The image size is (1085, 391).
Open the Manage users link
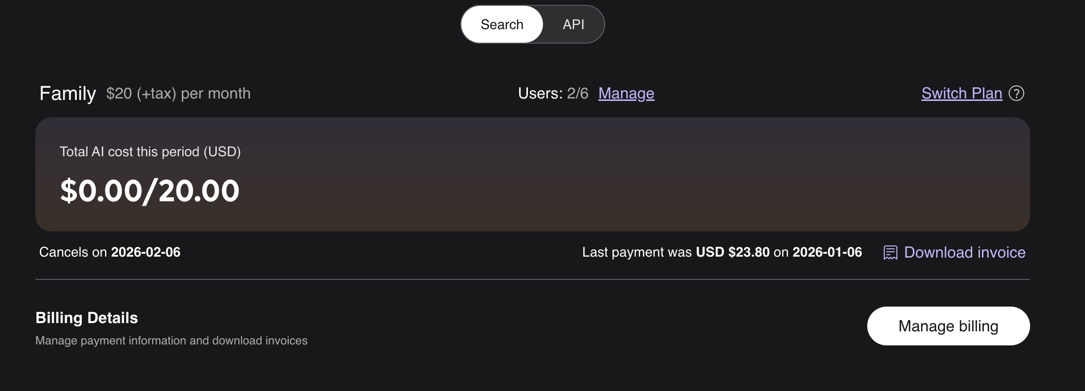tap(626, 93)
